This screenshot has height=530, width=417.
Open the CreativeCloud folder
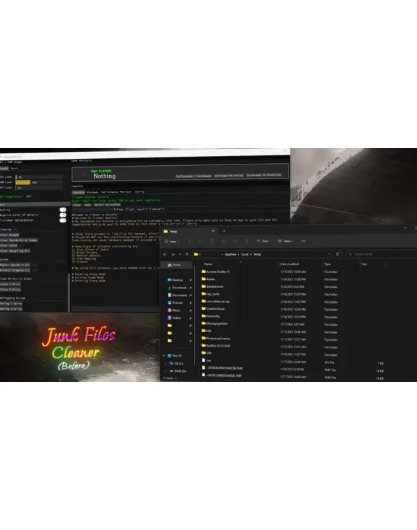[x=215, y=309]
